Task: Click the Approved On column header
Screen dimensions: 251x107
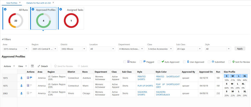Action: coord(206,72)
